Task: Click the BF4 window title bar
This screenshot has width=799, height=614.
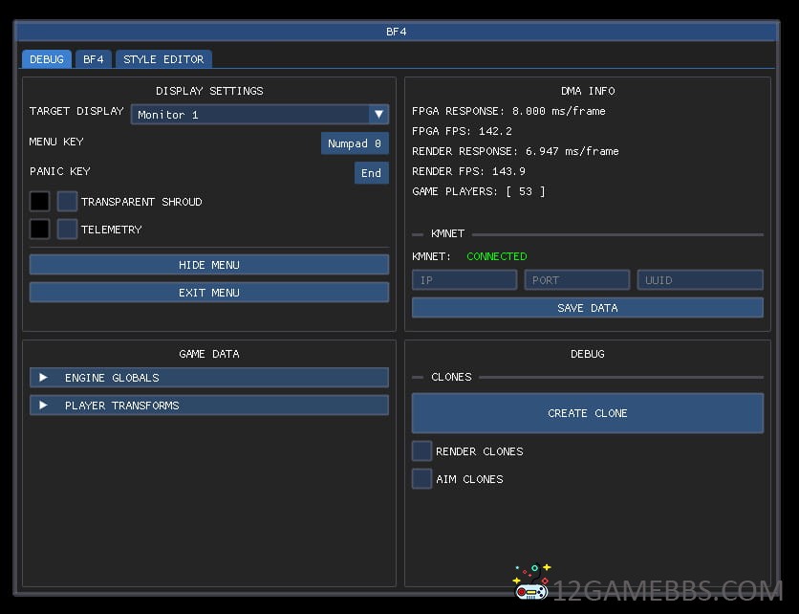Action: tap(397, 32)
